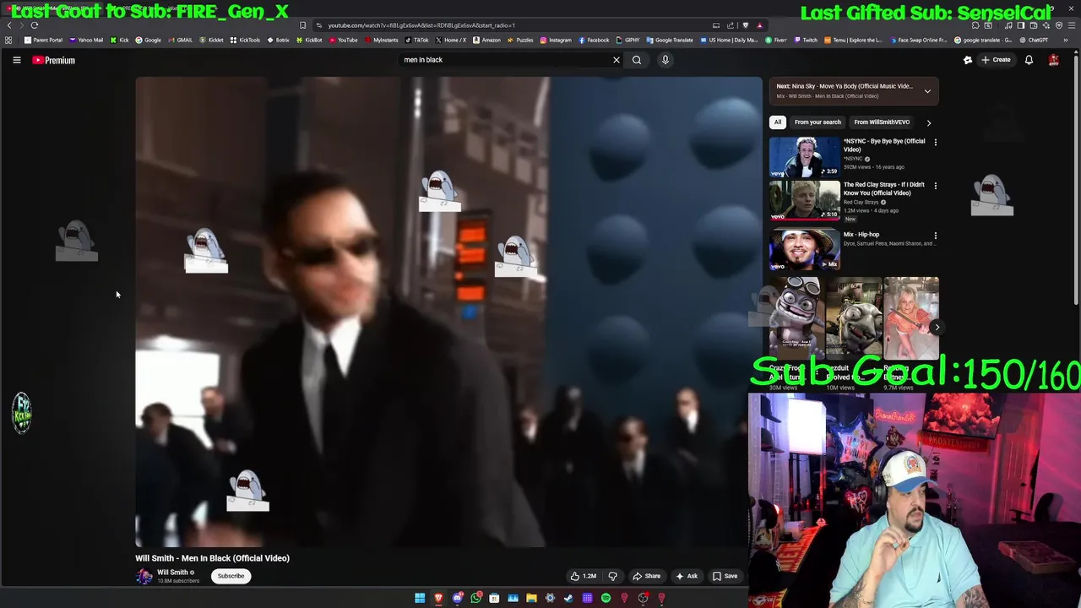
Task: Open the YouTube hamburger guide menu
Action: pos(16,60)
